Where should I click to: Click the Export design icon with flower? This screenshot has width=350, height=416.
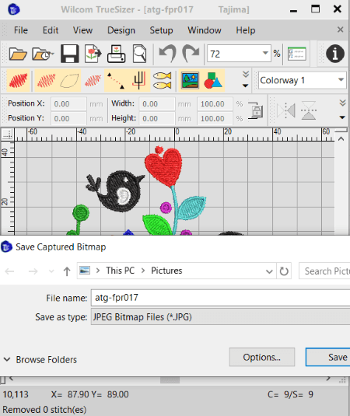pos(93,54)
